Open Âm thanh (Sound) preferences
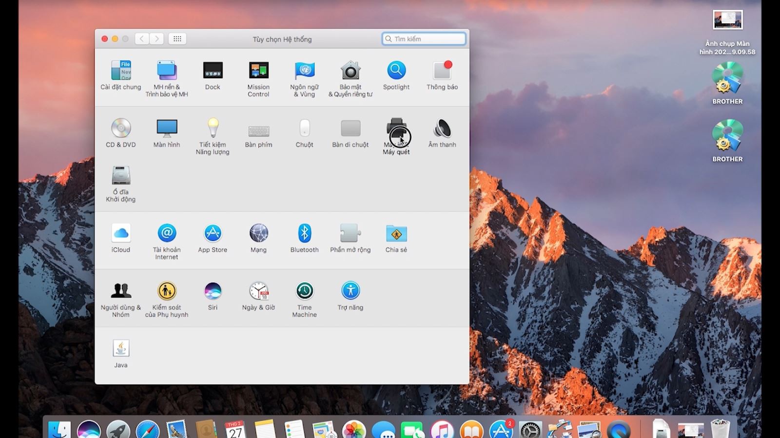This screenshot has width=780, height=438. [x=442, y=129]
